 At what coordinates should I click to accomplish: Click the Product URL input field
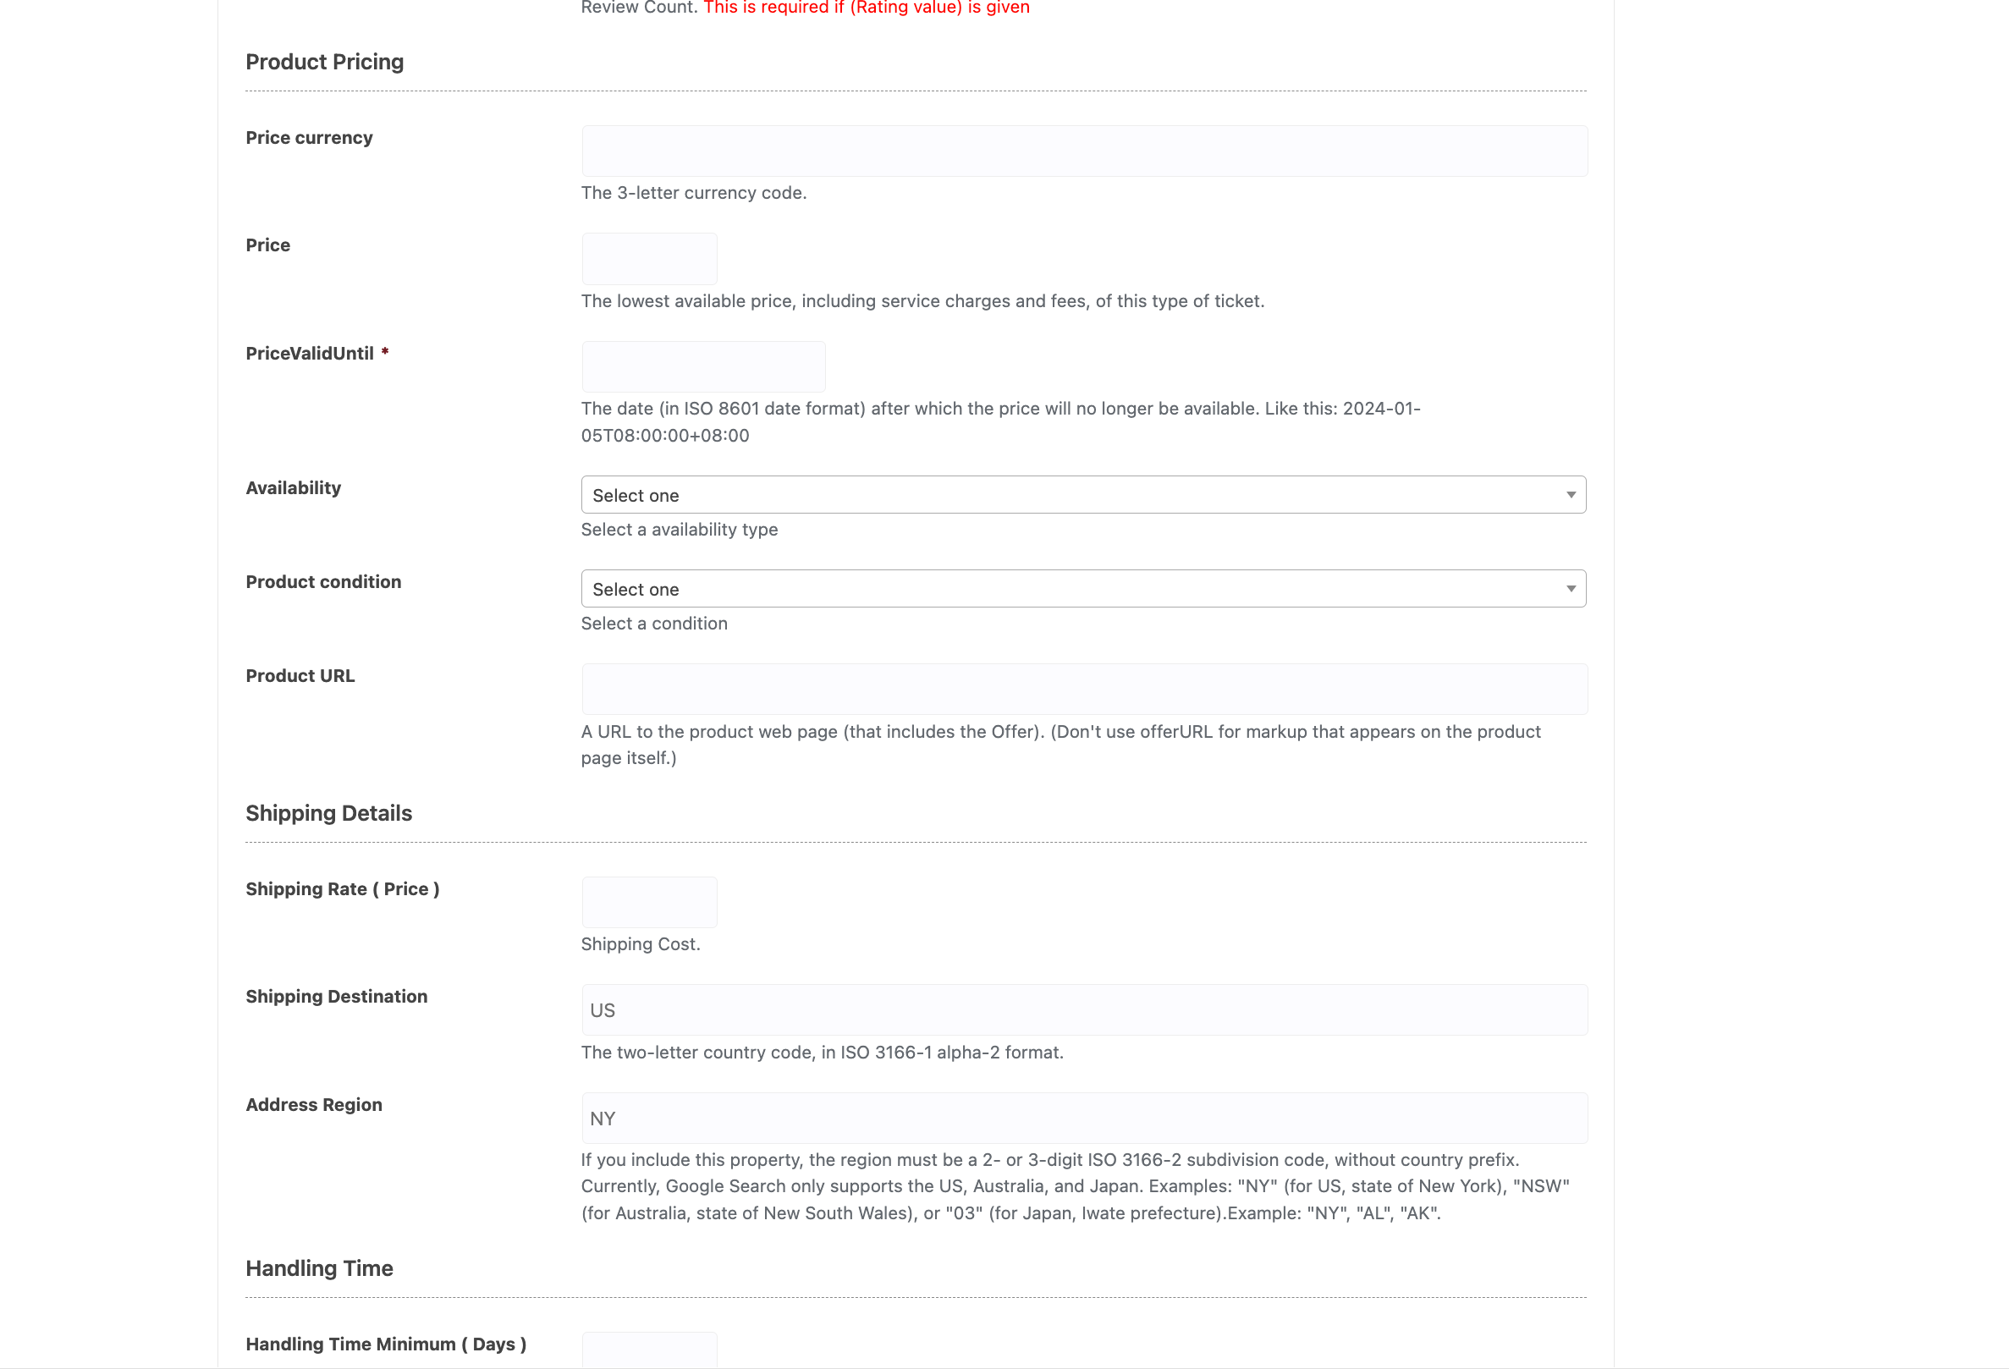click(1084, 690)
